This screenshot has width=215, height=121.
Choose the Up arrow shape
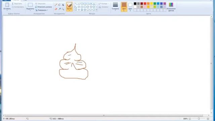tap(94, 7)
